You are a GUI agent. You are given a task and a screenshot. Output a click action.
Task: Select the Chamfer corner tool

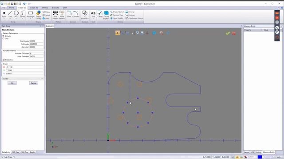pos(75,14)
